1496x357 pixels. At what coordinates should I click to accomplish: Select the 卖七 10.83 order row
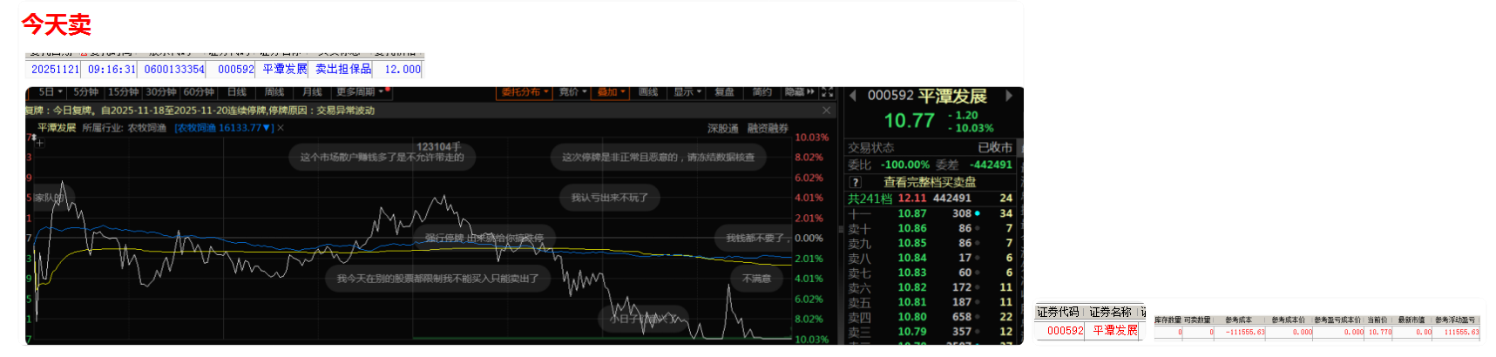point(931,273)
